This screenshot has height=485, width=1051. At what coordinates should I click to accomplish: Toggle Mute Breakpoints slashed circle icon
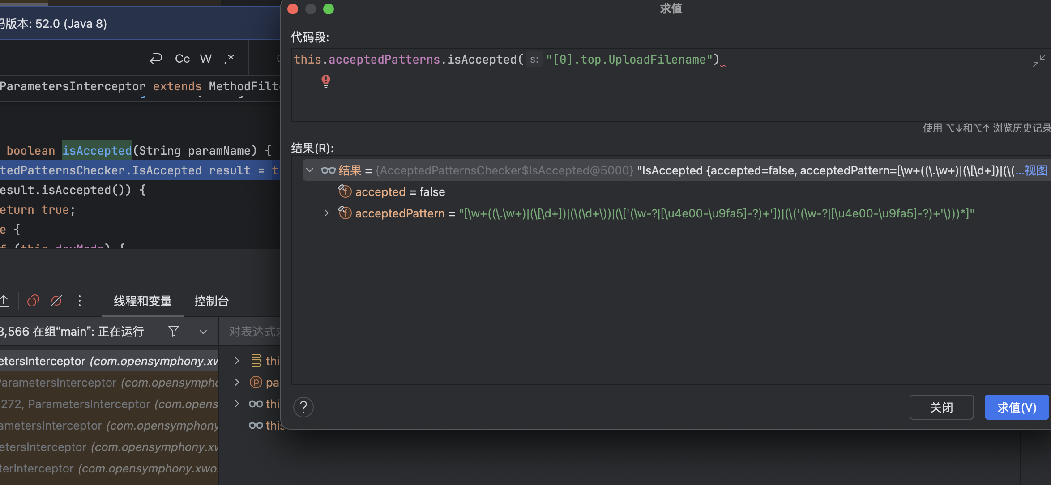[56, 301]
